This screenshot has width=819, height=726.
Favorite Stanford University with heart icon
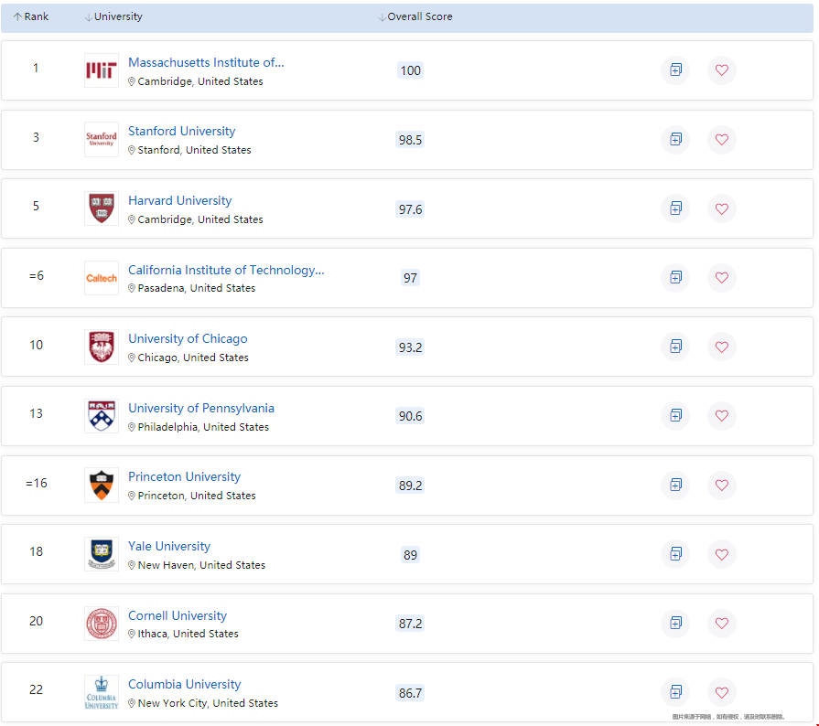721,140
